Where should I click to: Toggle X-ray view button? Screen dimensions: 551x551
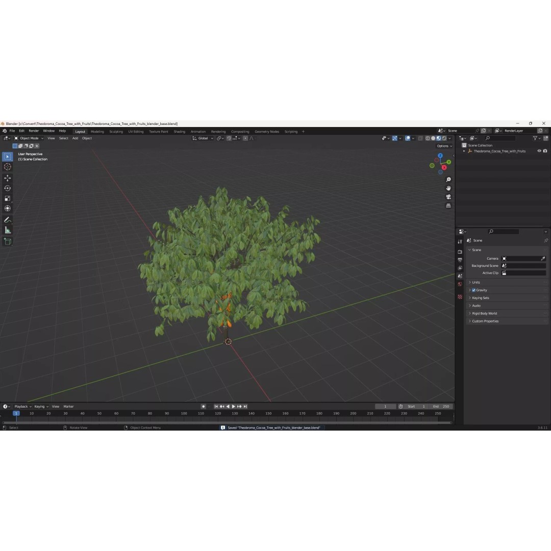tap(420, 138)
